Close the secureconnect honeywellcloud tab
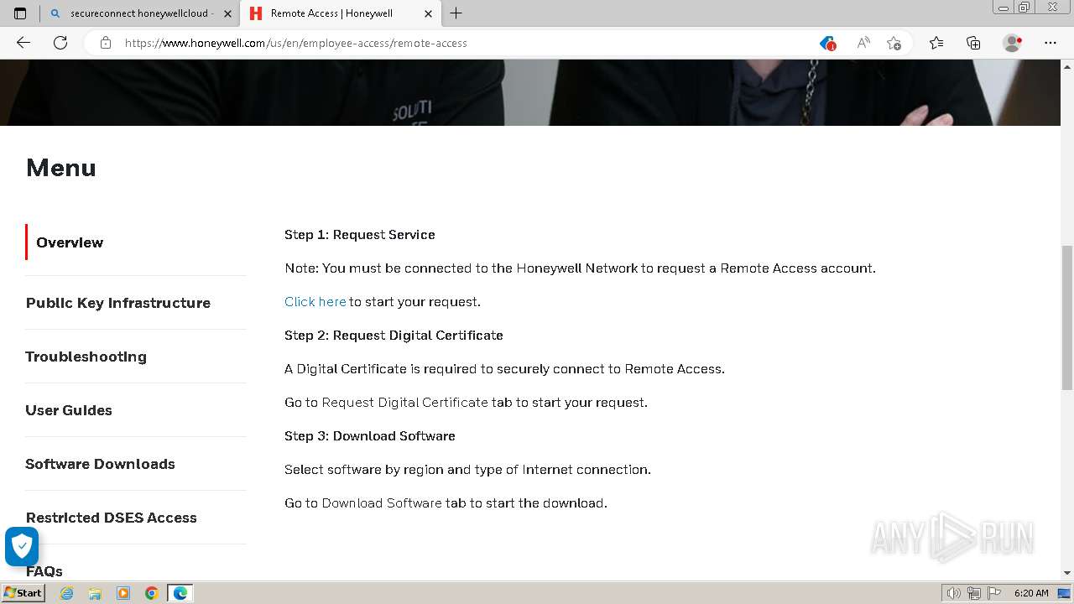The width and height of the screenshot is (1074, 604). (227, 13)
